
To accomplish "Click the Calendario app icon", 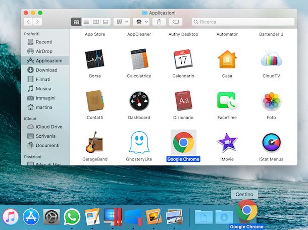I will tap(183, 59).
